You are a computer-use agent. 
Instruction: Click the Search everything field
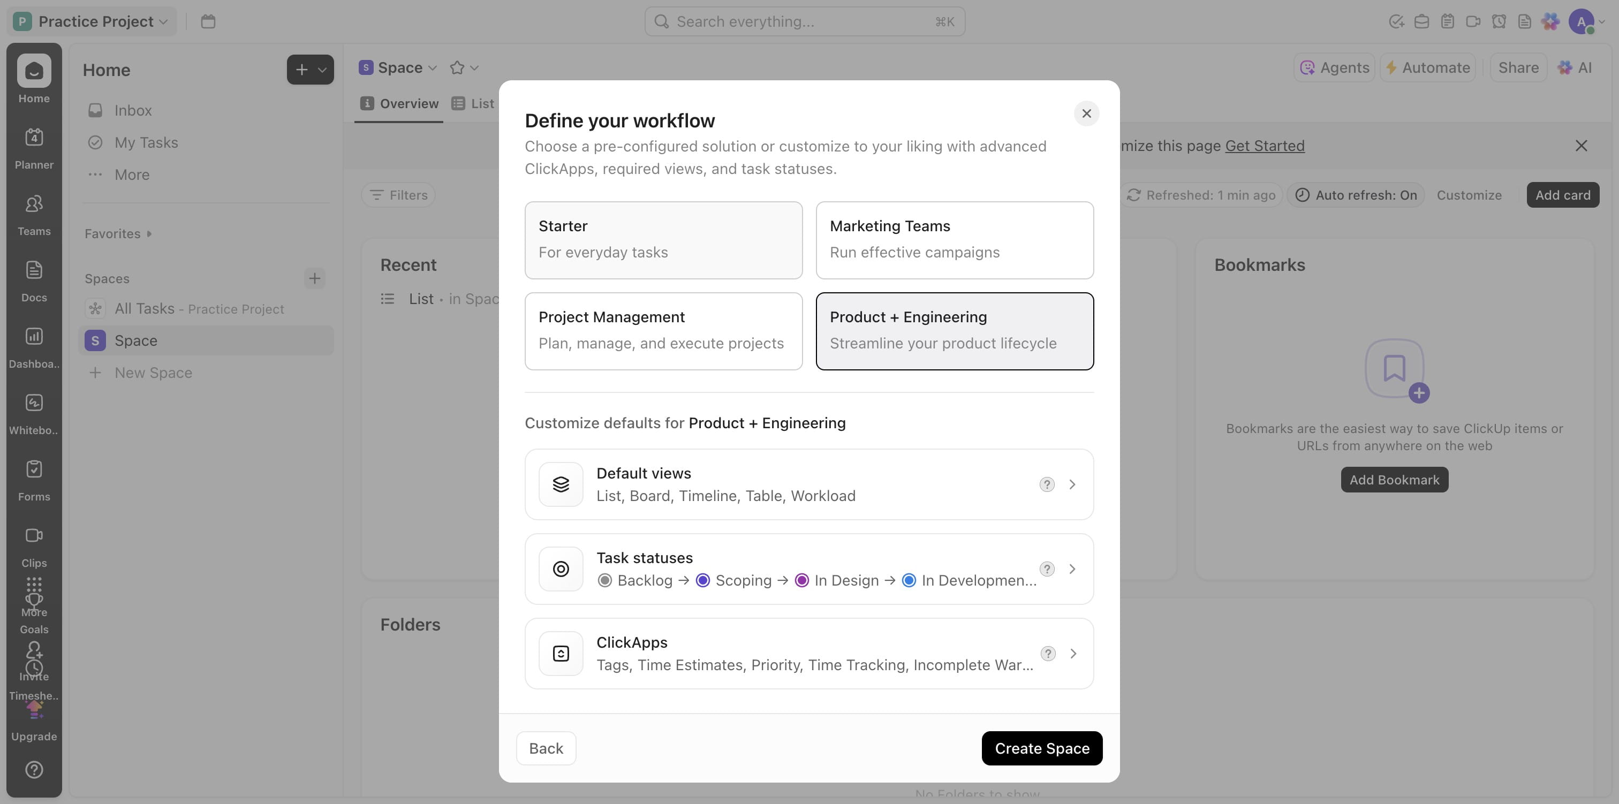click(805, 21)
